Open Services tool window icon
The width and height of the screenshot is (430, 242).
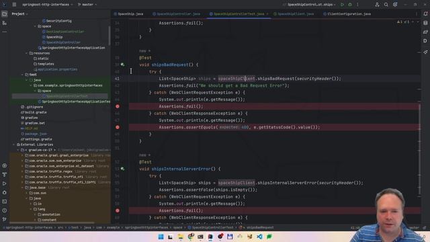click(x=5, y=165)
